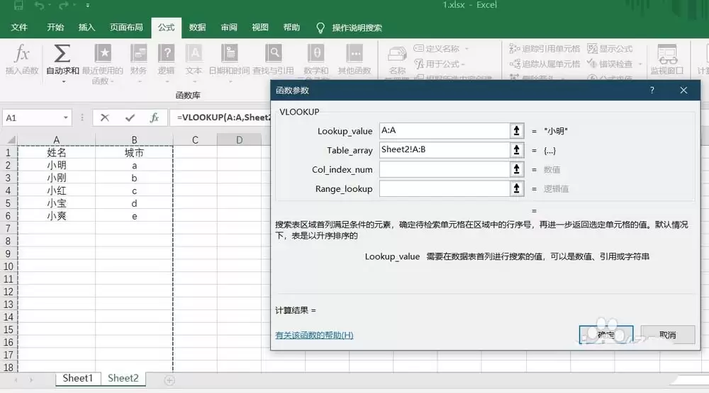The width and height of the screenshot is (709, 393).
Task: Click the Col_index_num input field
Action: [445, 169]
